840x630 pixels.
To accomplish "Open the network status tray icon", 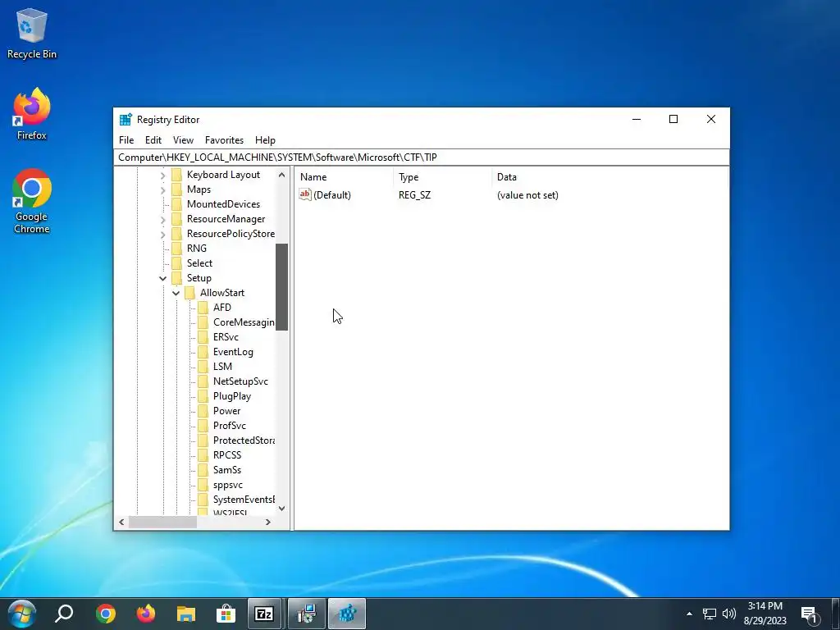I will point(710,614).
